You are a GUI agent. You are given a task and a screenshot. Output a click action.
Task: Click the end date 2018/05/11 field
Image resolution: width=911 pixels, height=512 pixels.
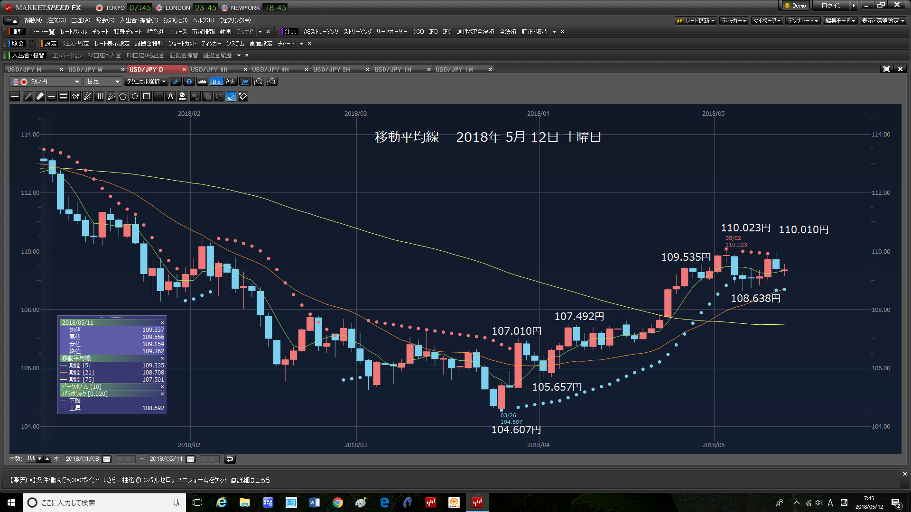tap(166, 459)
